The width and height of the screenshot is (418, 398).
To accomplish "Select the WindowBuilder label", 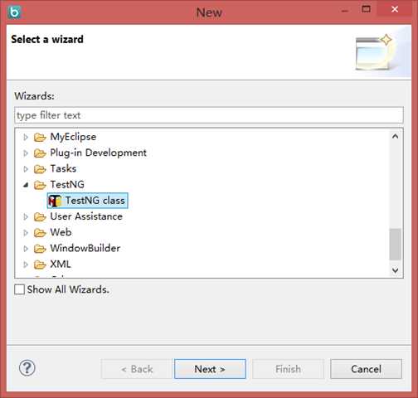I will pos(85,248).
